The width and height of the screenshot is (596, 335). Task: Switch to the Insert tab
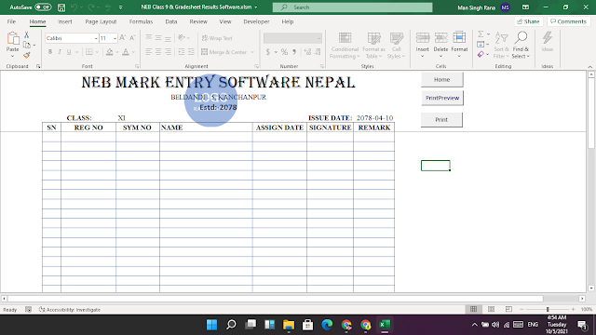click(x=65, y=21)
